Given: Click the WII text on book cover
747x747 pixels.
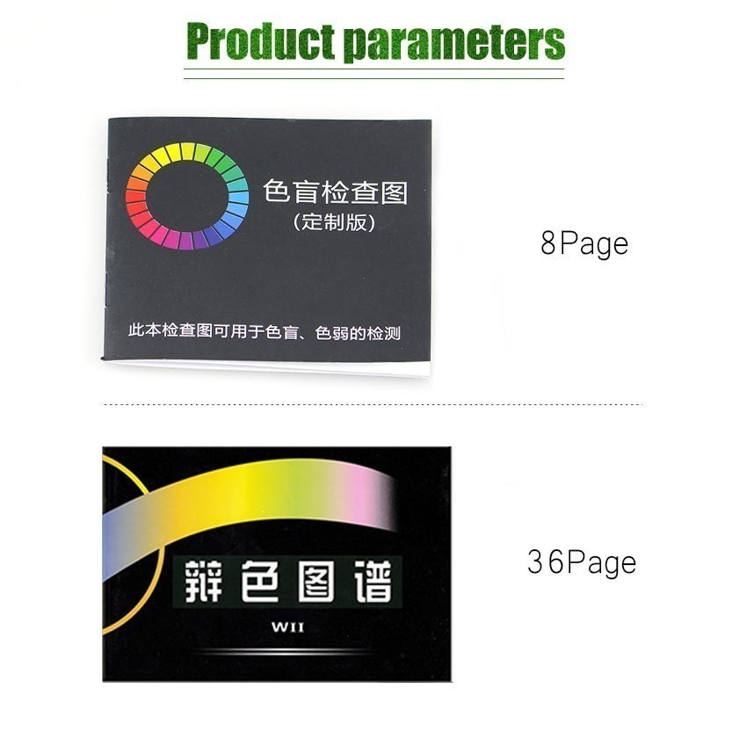Looking at the screenshot, I should (287, 627).
